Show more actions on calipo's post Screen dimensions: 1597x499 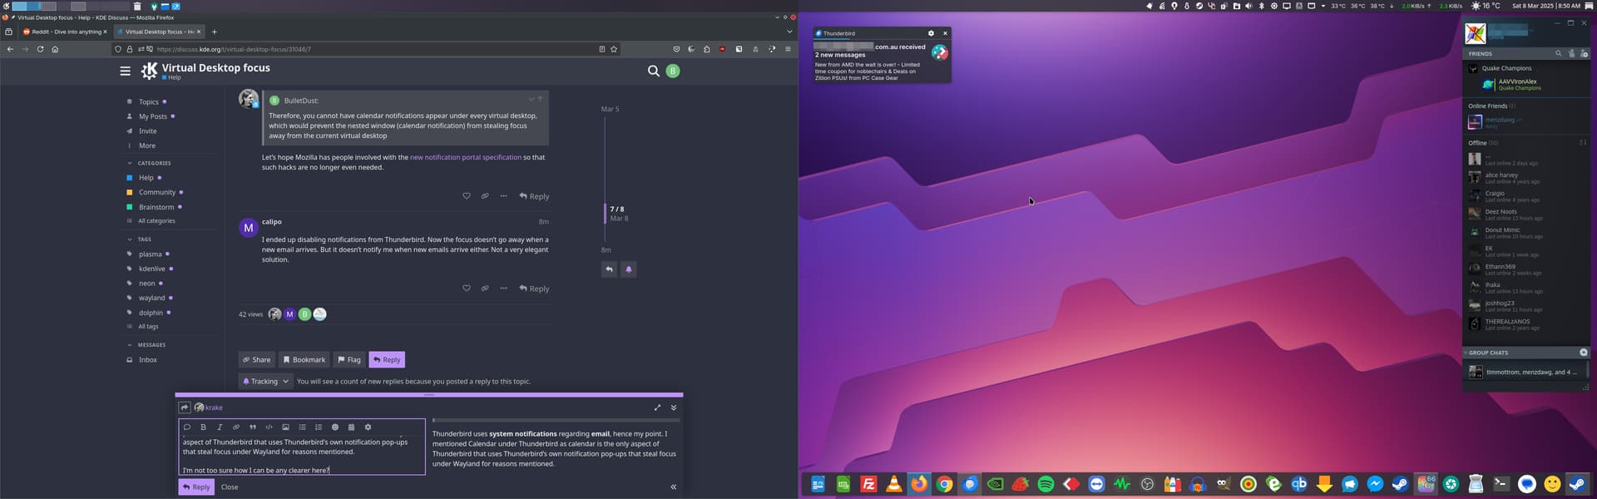coord(503,289)
